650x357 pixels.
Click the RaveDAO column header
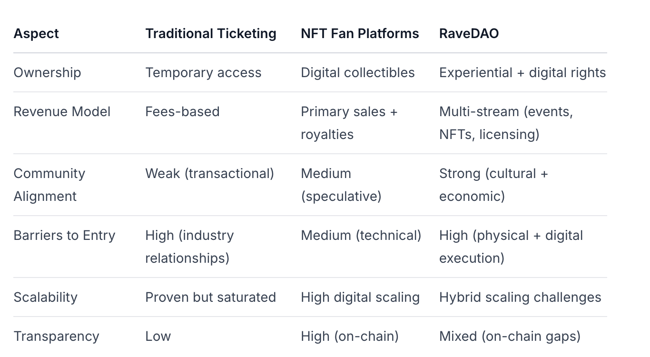click(469, 34)
